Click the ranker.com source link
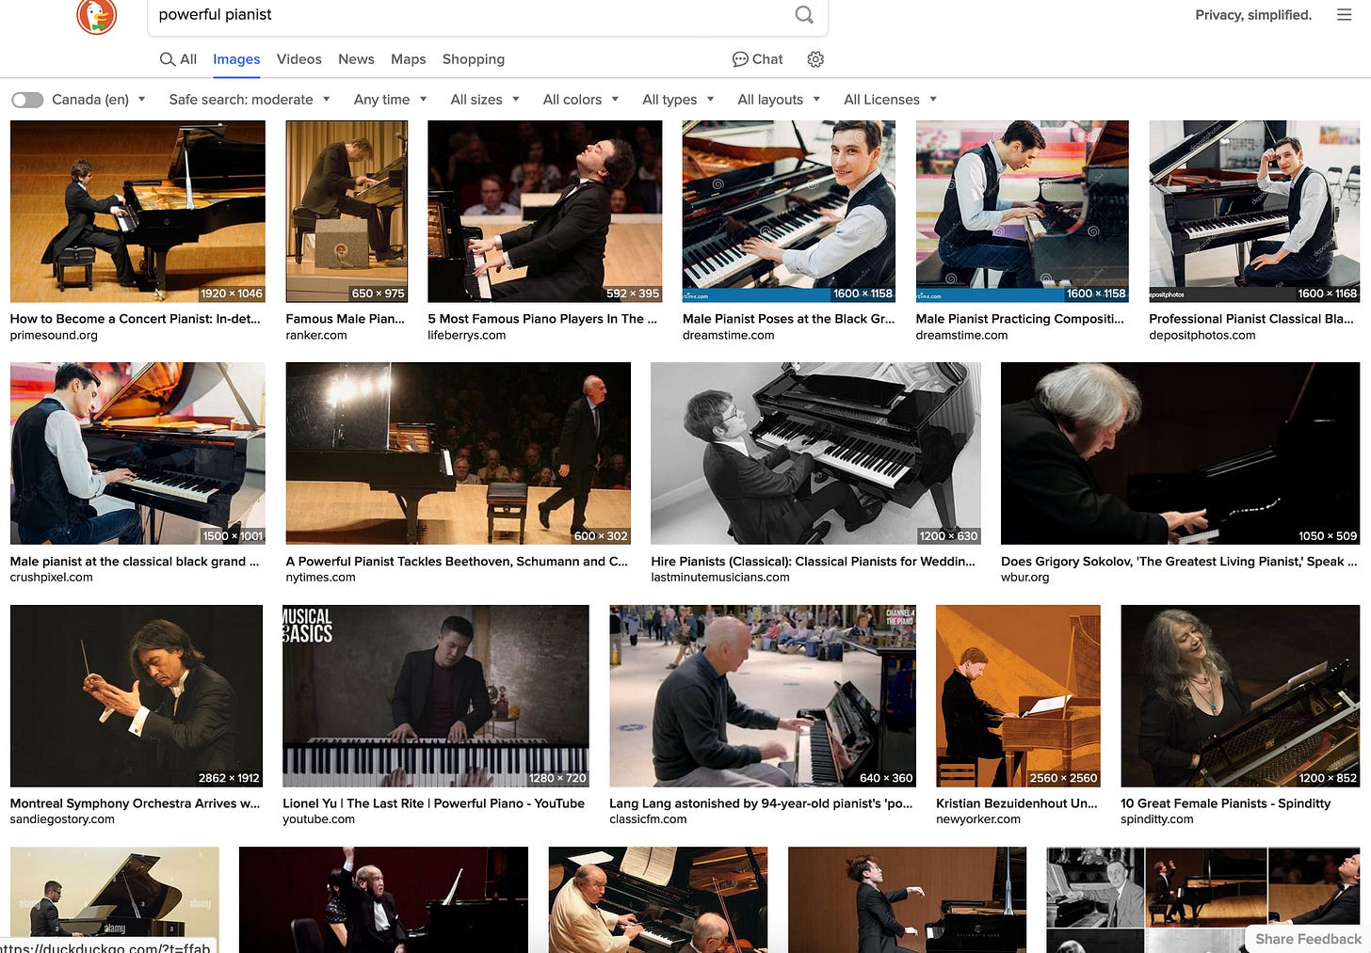Viewport: 1371px width, 953px height. [x=316, y=336]
